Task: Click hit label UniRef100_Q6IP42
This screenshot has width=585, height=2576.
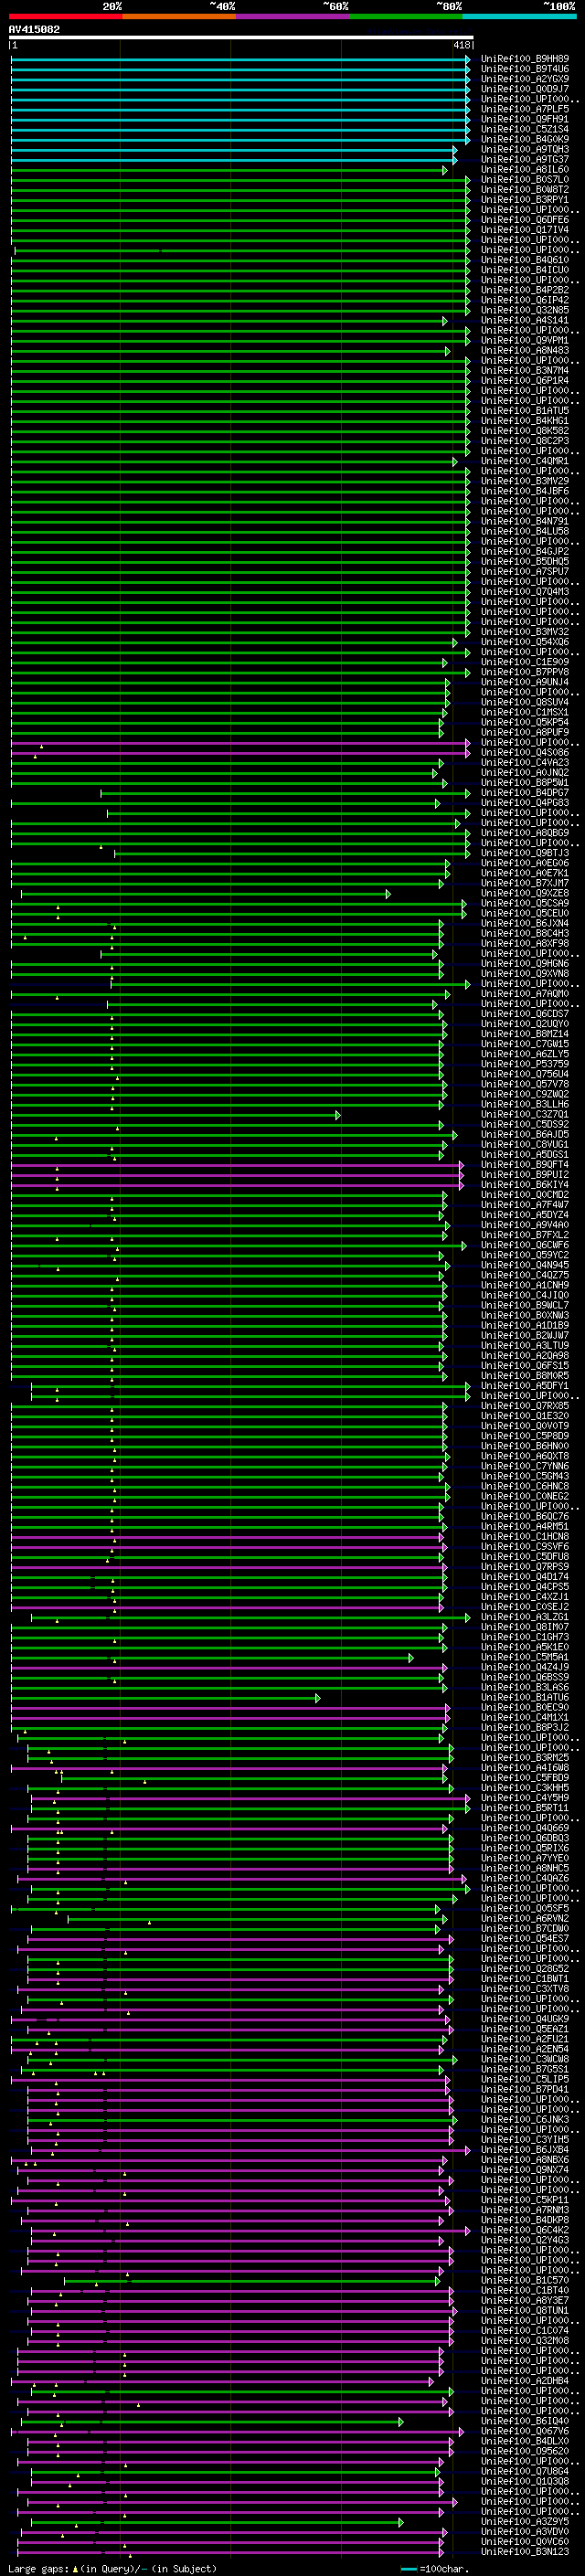Action: tap(525, 300)
